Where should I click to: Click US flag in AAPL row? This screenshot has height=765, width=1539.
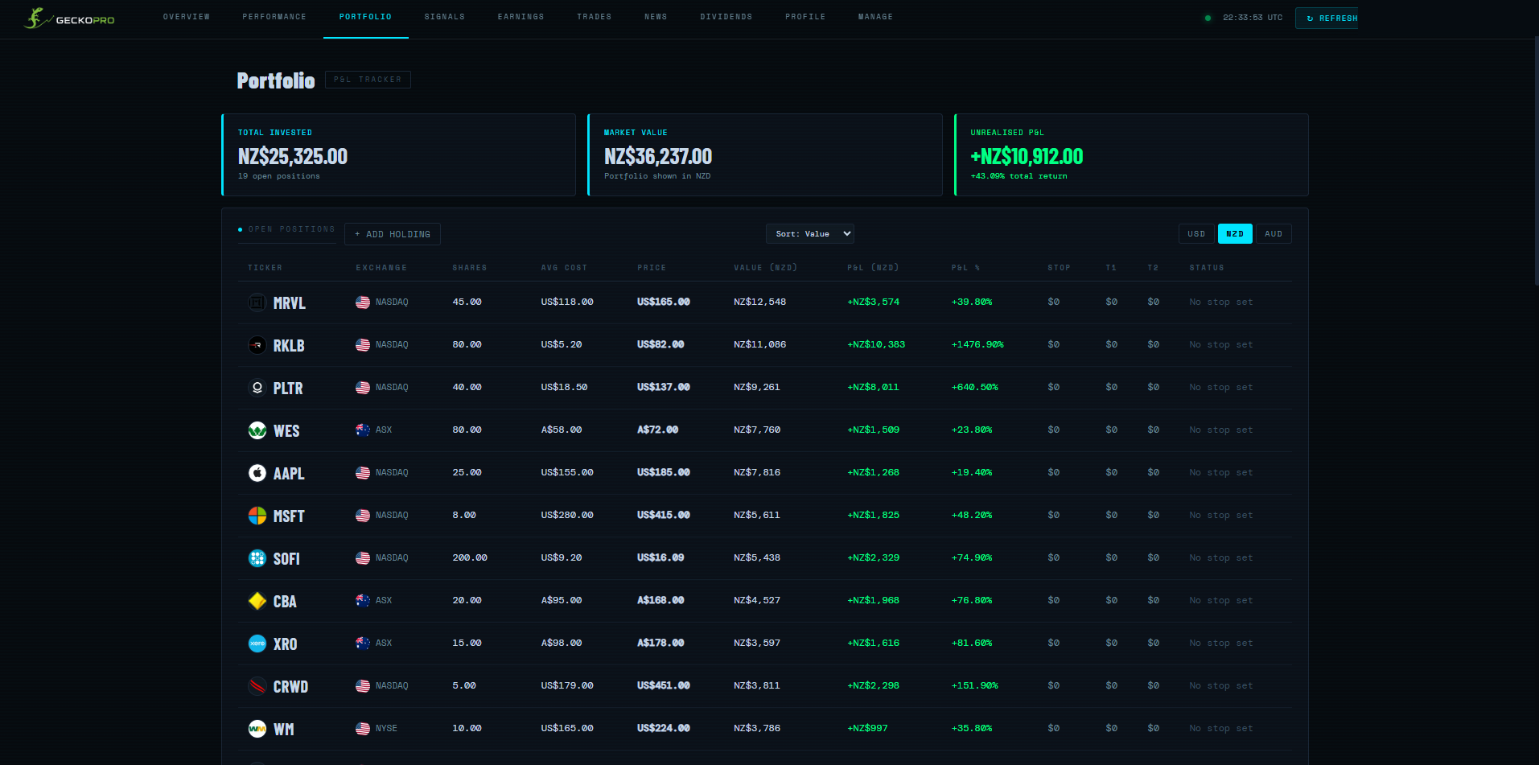coord(363,473)
